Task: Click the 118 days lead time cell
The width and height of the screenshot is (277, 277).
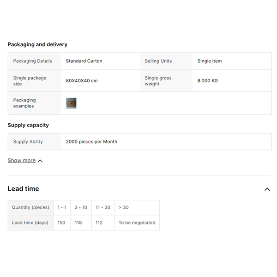Action: coord(78,223)
